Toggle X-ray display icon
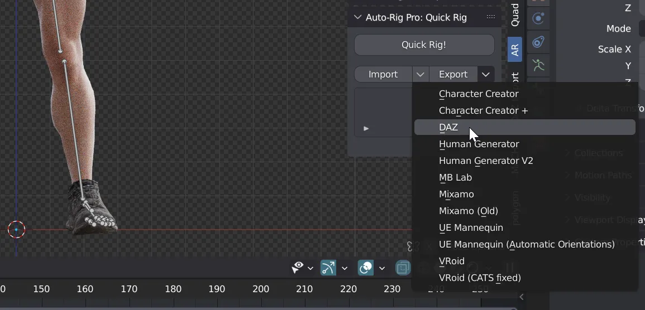This screenshot has width=645, height=310. point(403,268)
